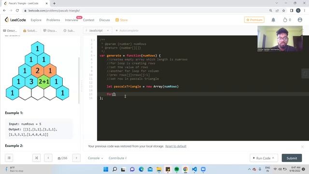Open File Explorer from taskbar
The height and width of the screenshot is (174, 309).
click(x=159, y=169)
